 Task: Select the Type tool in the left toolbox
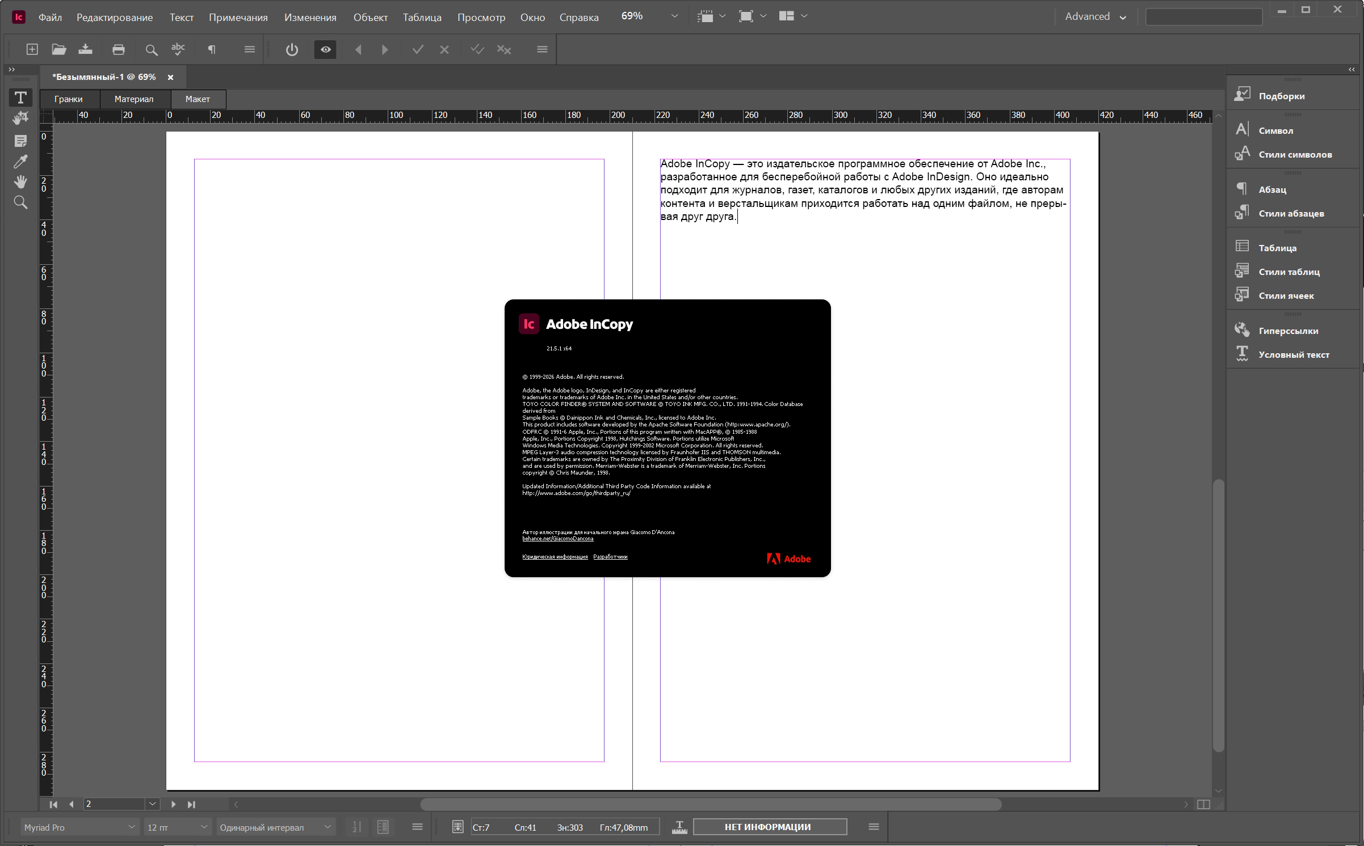pyautogui.click(x=20, y=98)
